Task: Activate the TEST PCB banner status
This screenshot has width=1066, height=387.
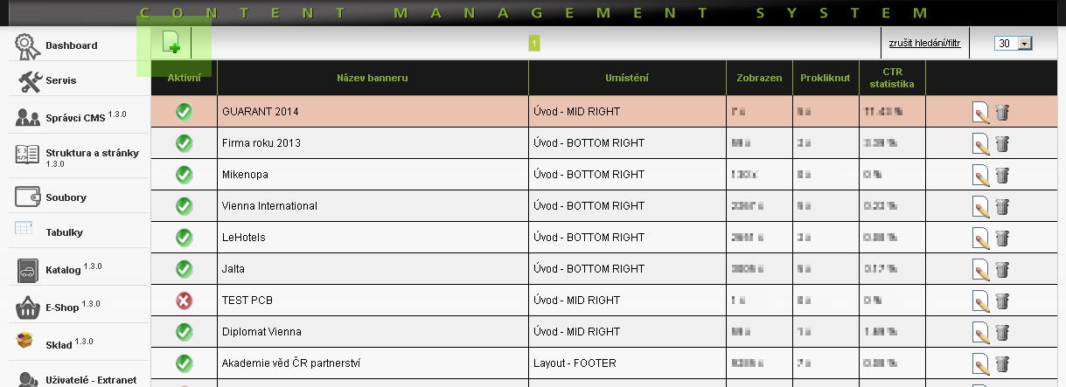Action: (184, 301)
